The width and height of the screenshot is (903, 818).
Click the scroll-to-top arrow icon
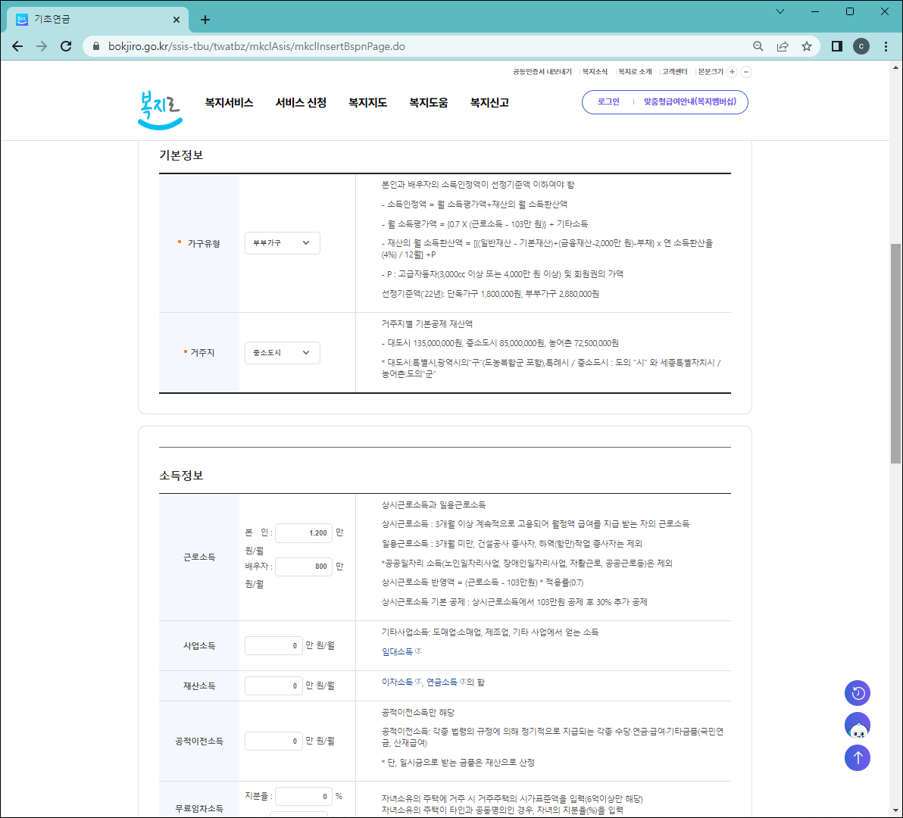click(x=857, y=757)
